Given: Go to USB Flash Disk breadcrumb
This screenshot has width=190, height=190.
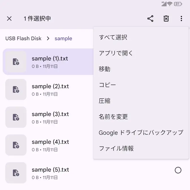Looking at the screenshot, I should tap(23, 38).
